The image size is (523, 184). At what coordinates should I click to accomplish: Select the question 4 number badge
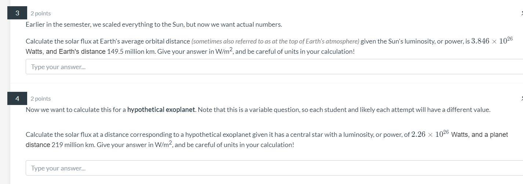click(x=17, y=98)
